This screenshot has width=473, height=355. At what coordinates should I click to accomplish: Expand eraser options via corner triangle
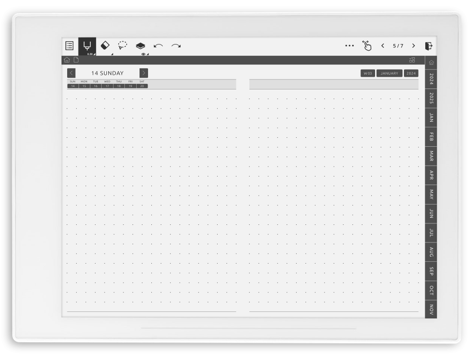pos(112,54)
